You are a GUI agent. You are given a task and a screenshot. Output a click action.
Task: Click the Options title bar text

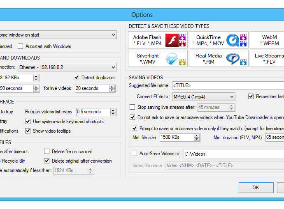tap(142, 15)
